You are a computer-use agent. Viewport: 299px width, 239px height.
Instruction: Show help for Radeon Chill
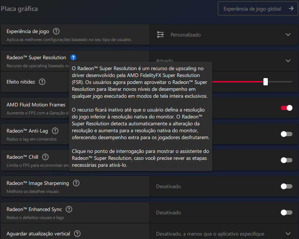click(x=45, y=157)
